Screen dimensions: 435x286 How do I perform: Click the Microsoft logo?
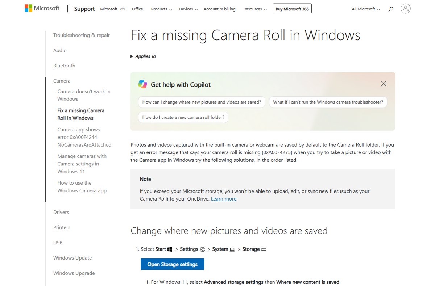[42, 8]
